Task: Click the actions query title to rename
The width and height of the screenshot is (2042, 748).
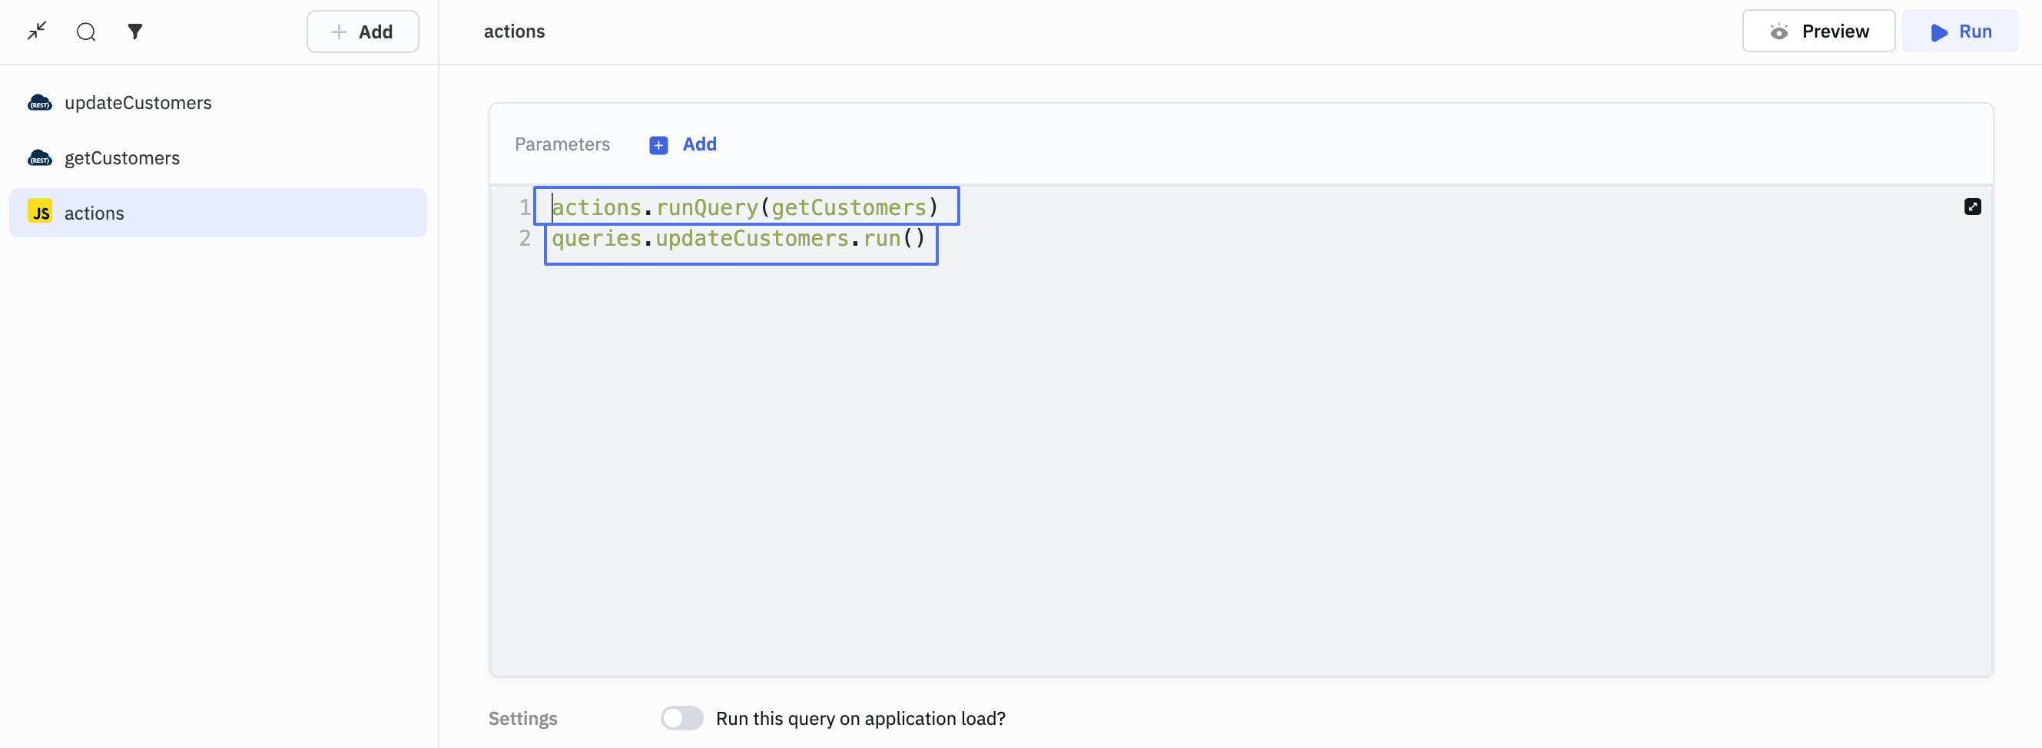Action: [x=514, y=31]
